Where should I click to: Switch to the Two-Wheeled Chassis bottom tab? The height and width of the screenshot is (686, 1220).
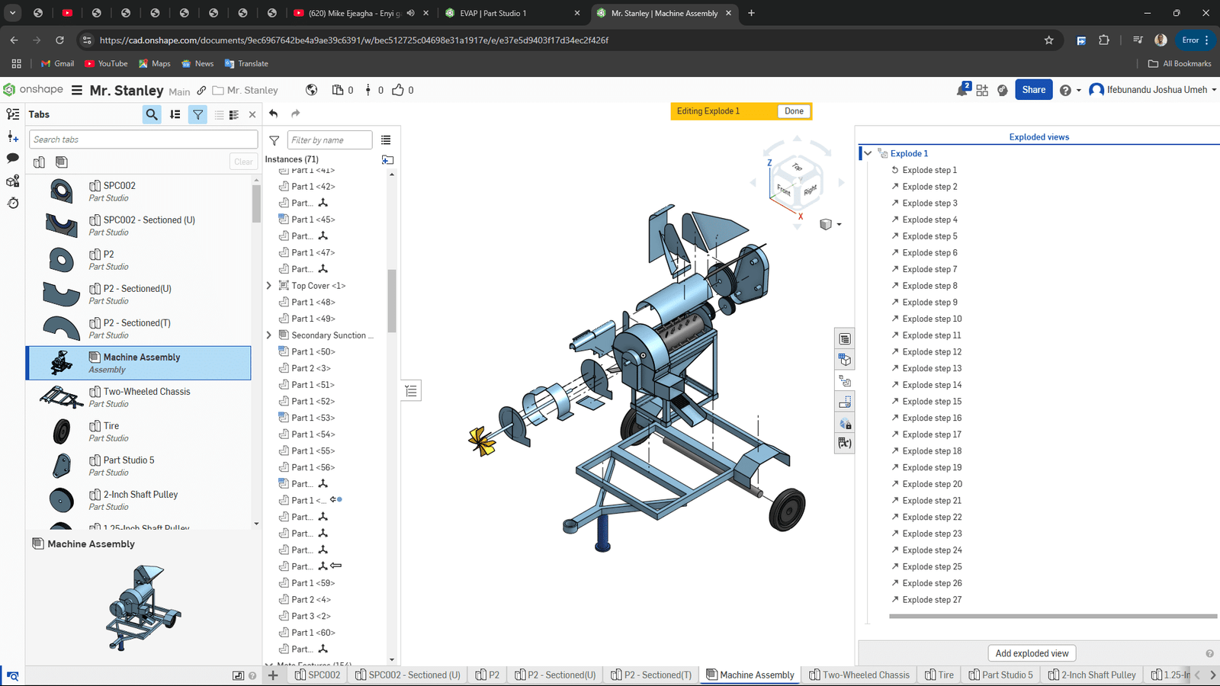pyautogui.click(x=859, y=675)
